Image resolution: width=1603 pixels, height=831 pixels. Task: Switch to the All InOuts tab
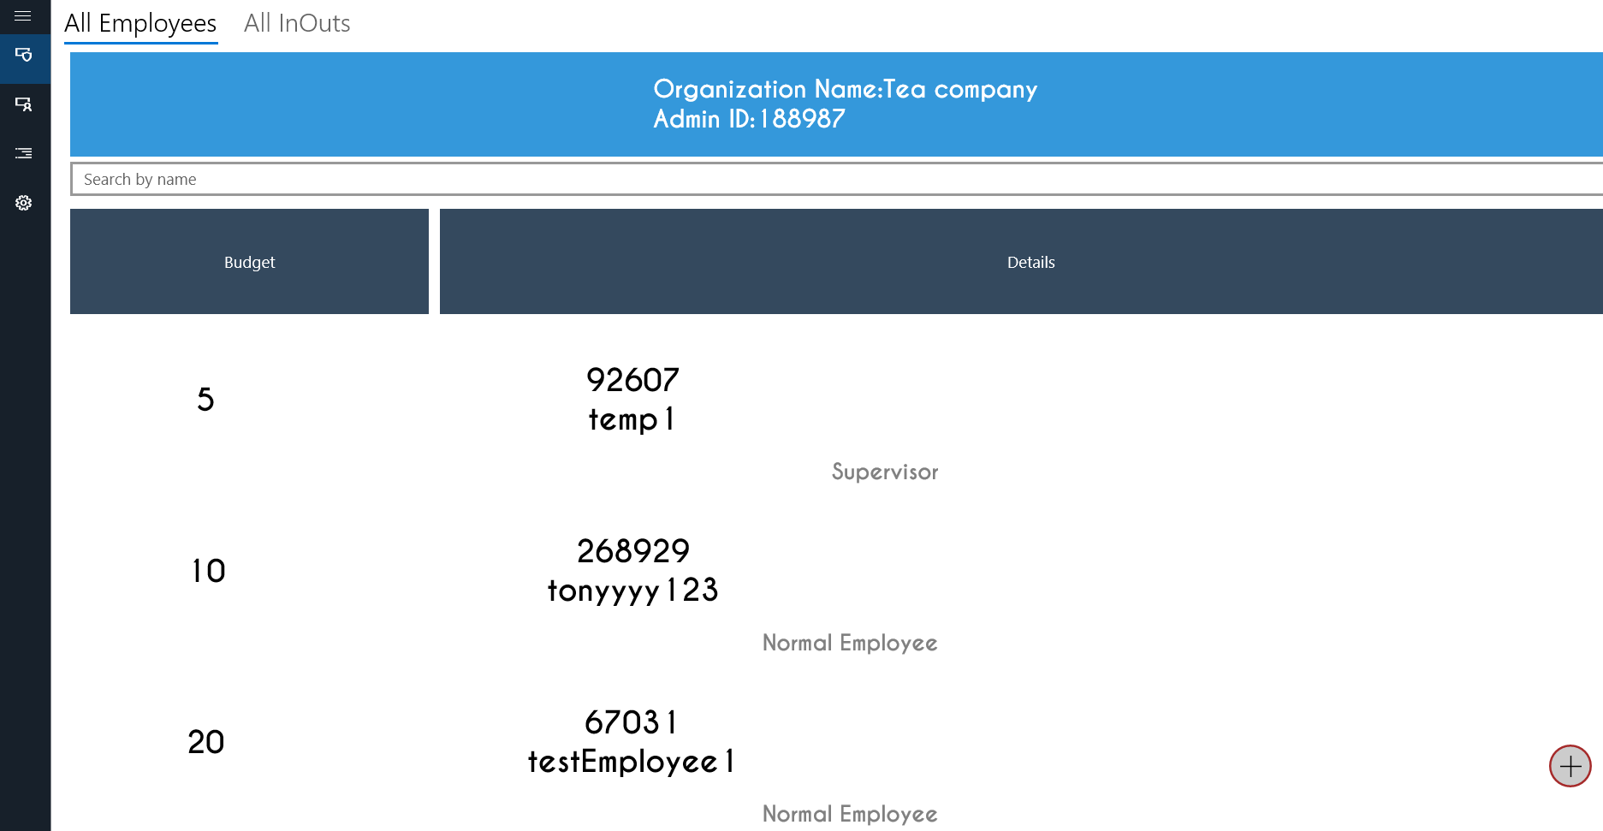[x=297, y=23]
